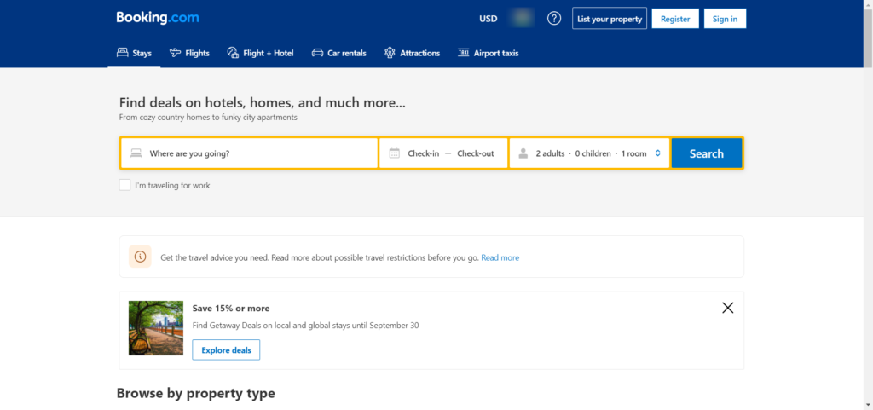Open the help question mark icon

pyautogui.click(x=554, y=19)
